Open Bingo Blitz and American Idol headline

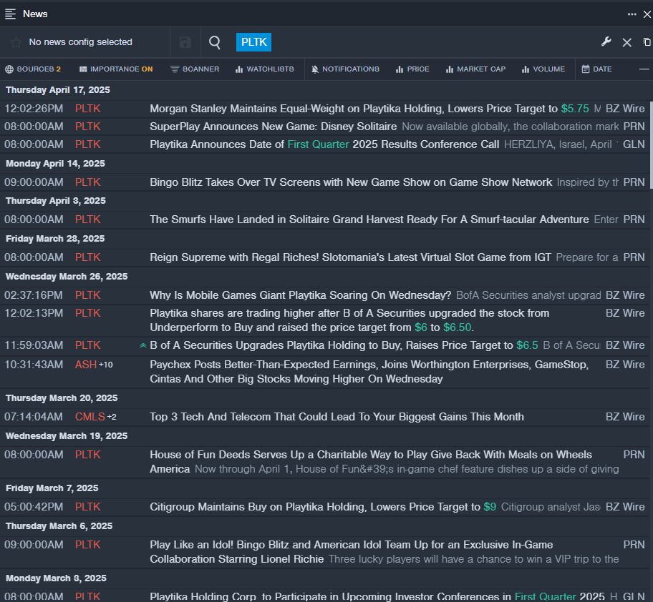tap(352, 552)
